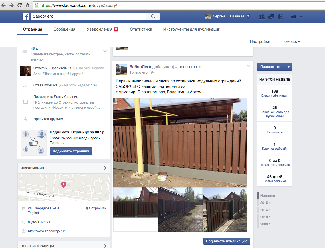
Task: Click the browser home icon
Action: [x=28, y=5]
